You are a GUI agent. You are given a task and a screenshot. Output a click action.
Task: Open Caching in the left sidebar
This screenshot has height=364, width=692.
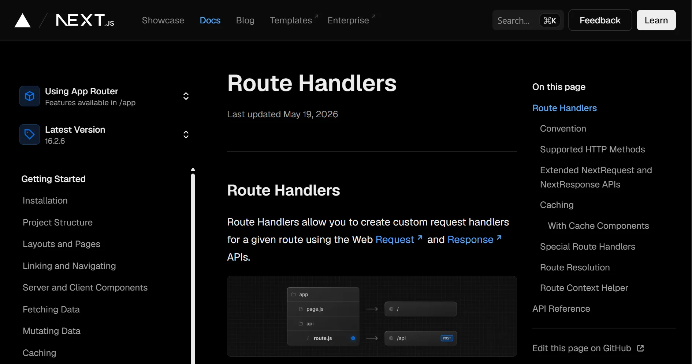[x=40, y=353]
